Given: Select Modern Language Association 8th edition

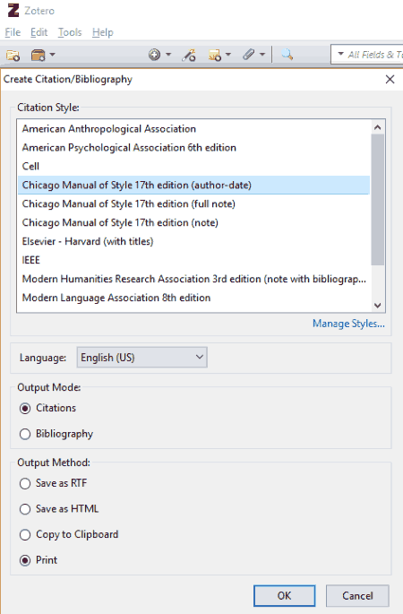Looking at the screenshot, I should [x=193, y=298].
